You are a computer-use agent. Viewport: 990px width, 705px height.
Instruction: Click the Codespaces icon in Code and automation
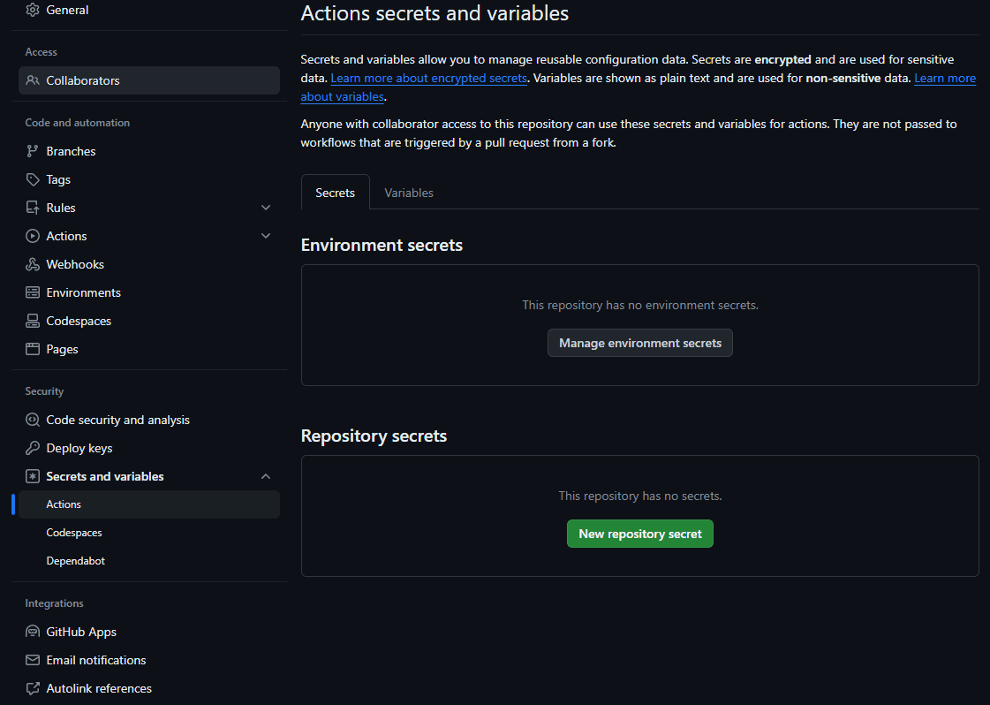pos(32,321)
